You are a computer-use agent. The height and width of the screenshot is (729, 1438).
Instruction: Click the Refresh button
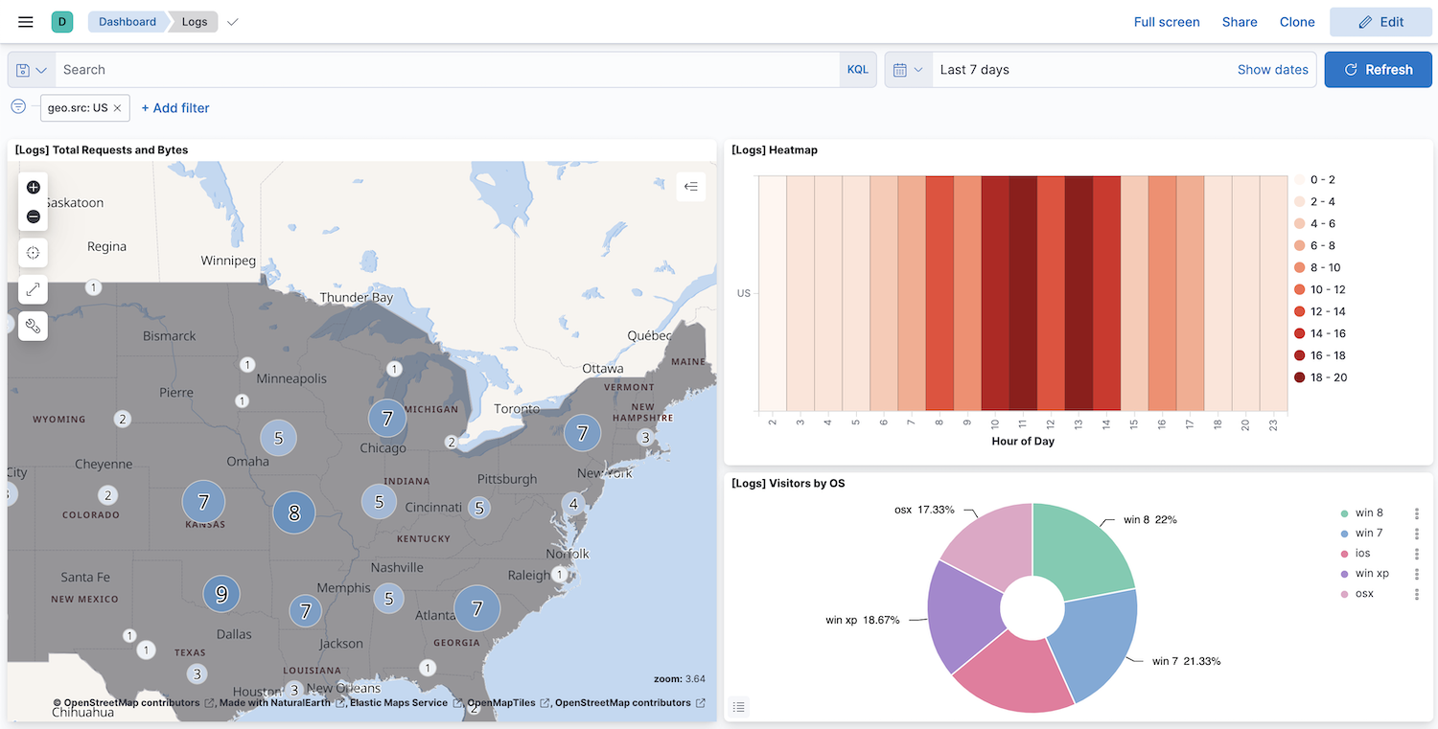click(x=1378, y=69)
